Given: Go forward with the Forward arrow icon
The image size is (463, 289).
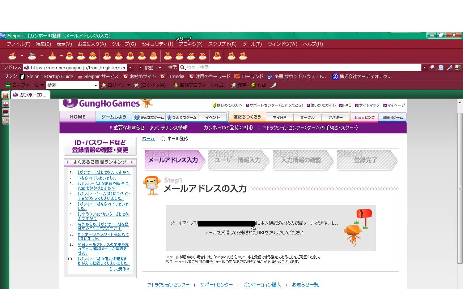Looking at the screenshot, I should point(32,56).
